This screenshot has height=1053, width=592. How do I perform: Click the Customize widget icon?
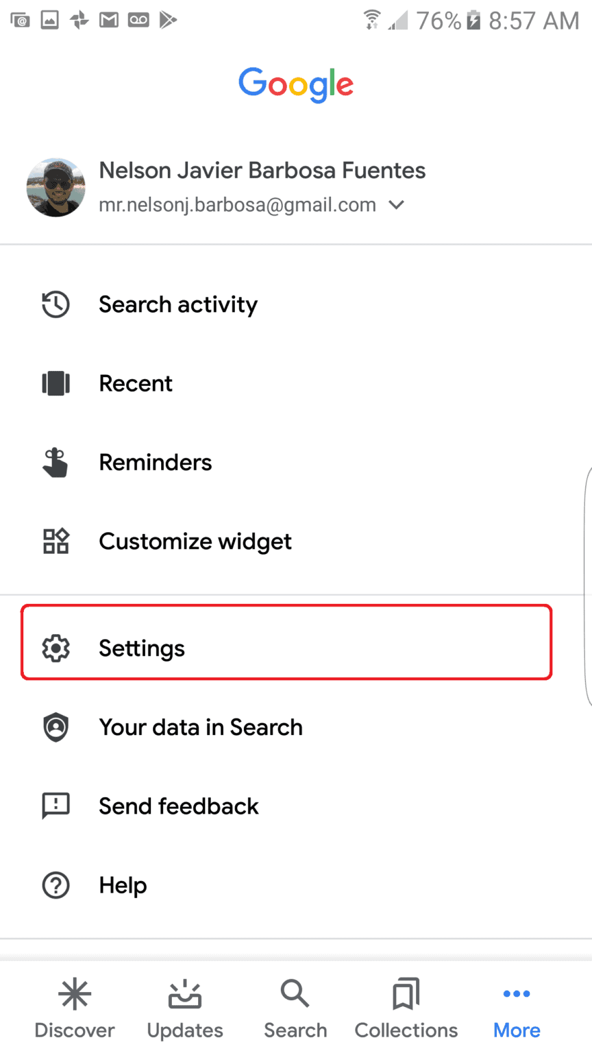click(56, 541)
